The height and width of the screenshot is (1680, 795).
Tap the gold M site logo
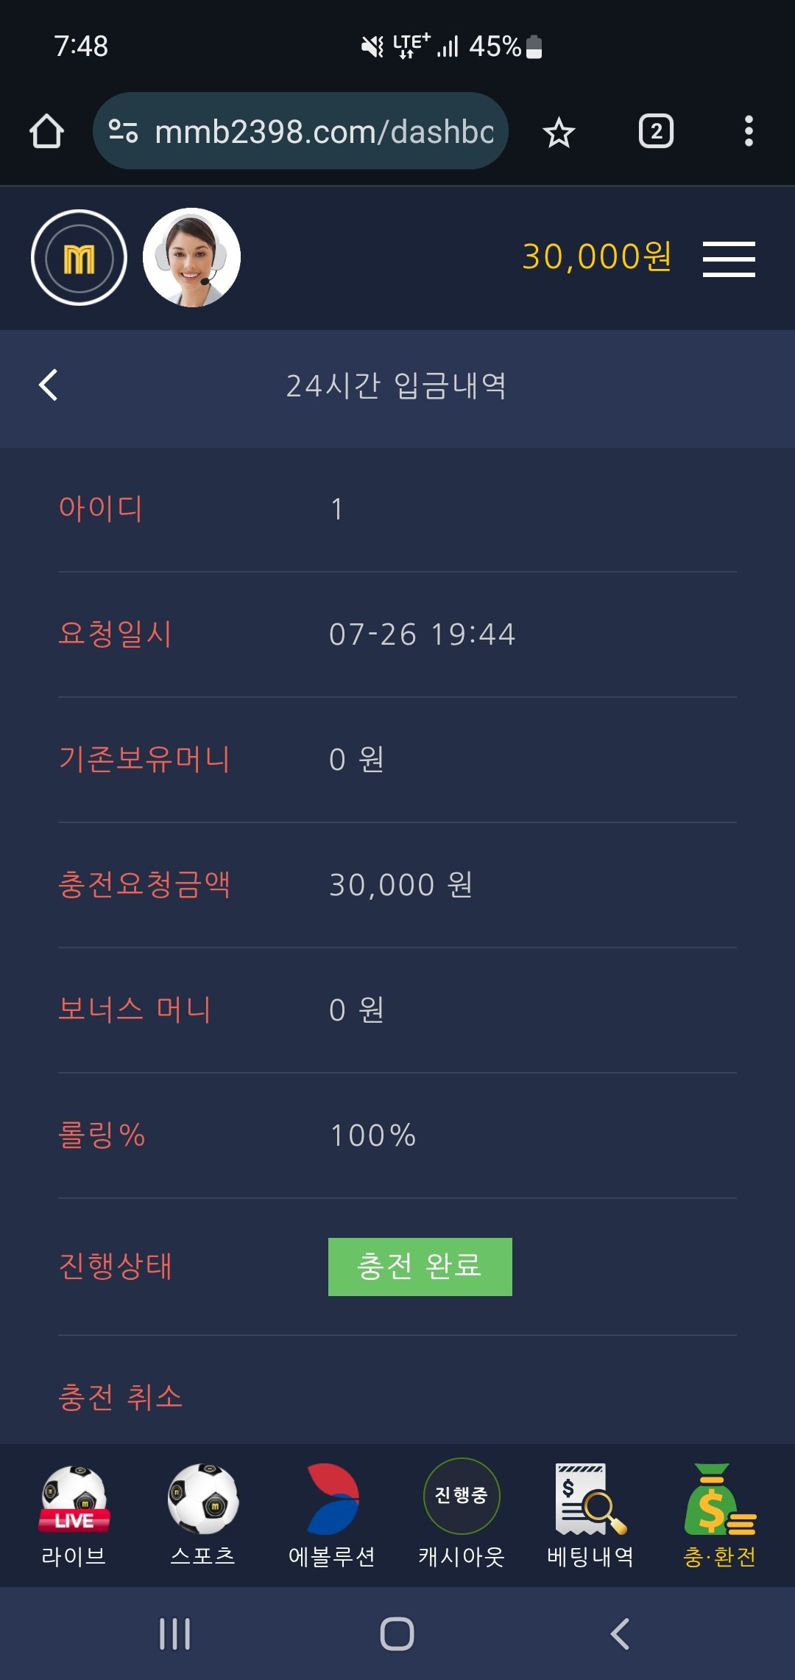pyautogui.click(x=79, y=258)
